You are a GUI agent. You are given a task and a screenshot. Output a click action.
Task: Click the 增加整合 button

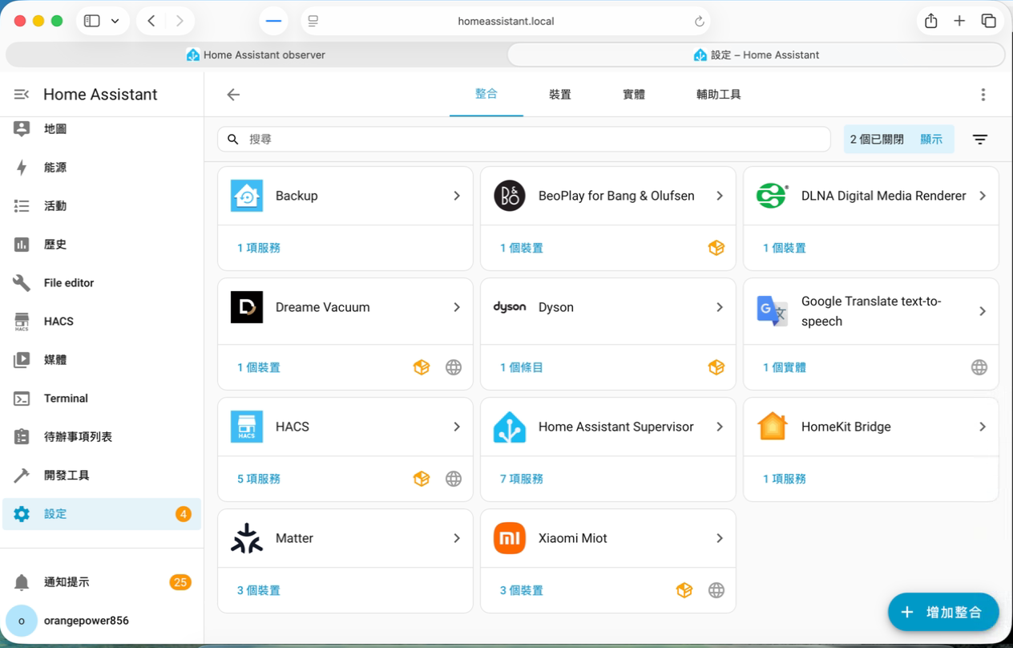(943, 612)
